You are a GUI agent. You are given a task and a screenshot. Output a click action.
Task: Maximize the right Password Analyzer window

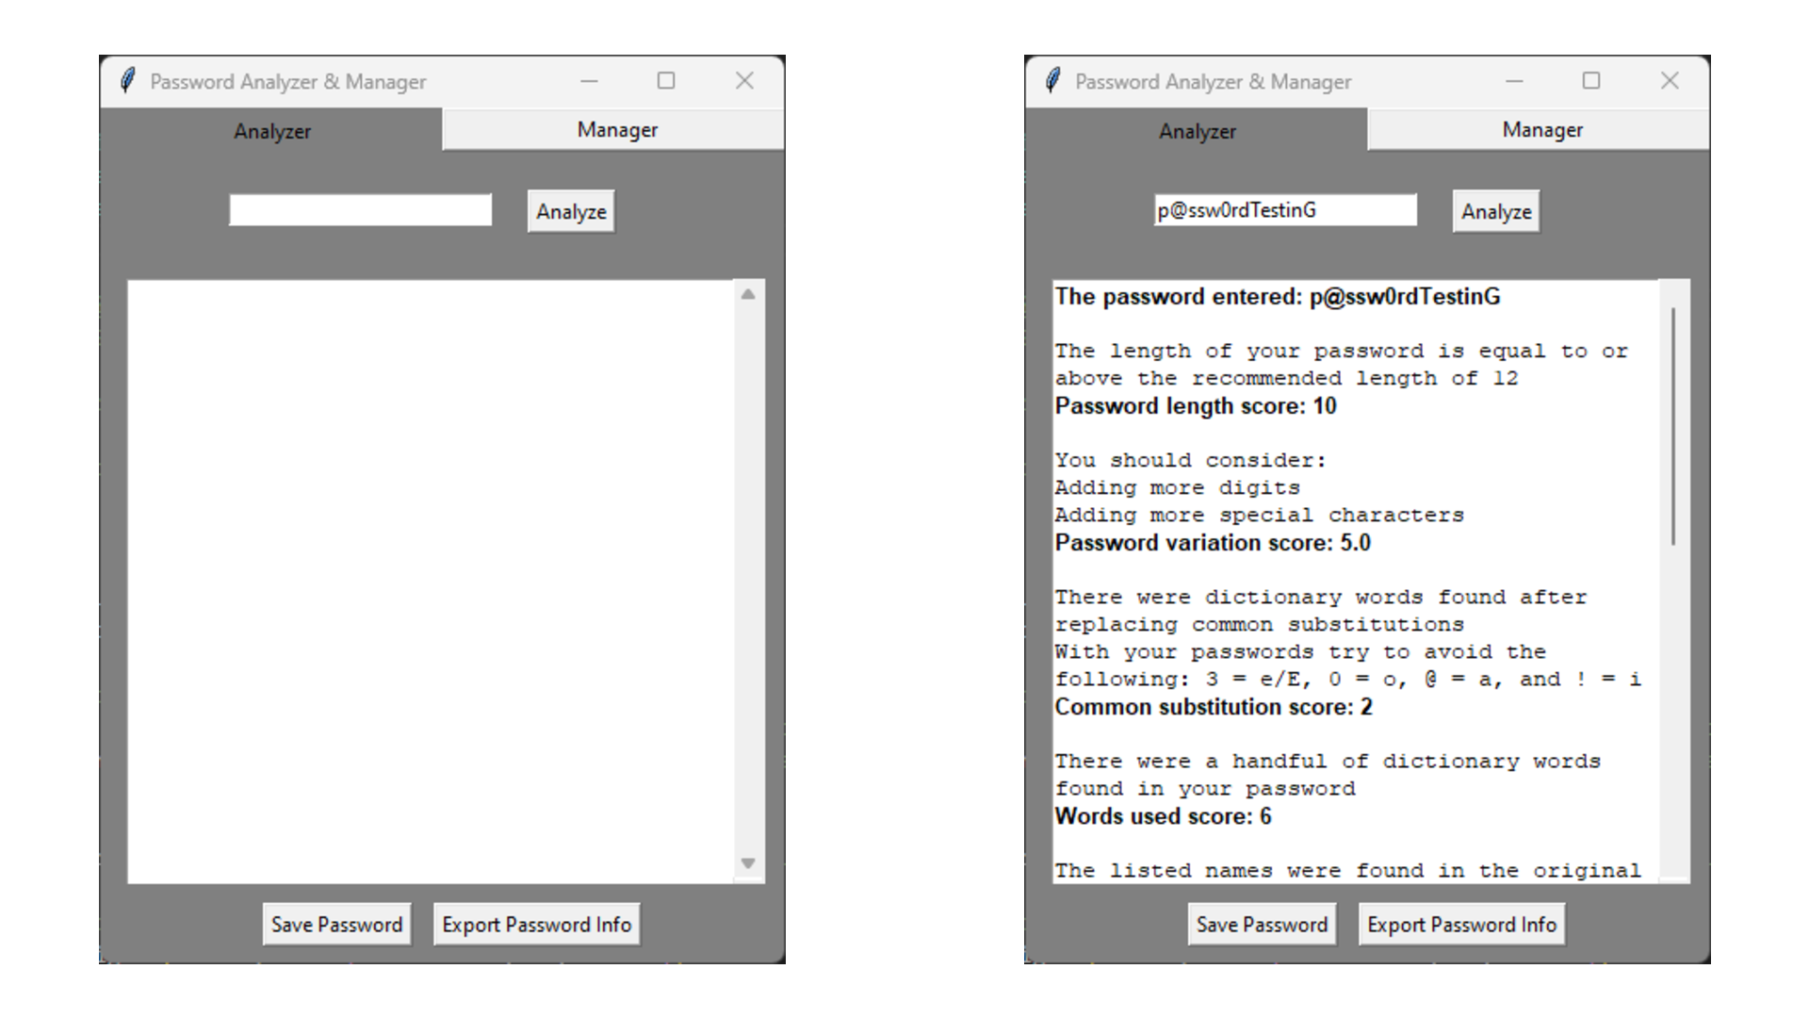coord(1591,81)
